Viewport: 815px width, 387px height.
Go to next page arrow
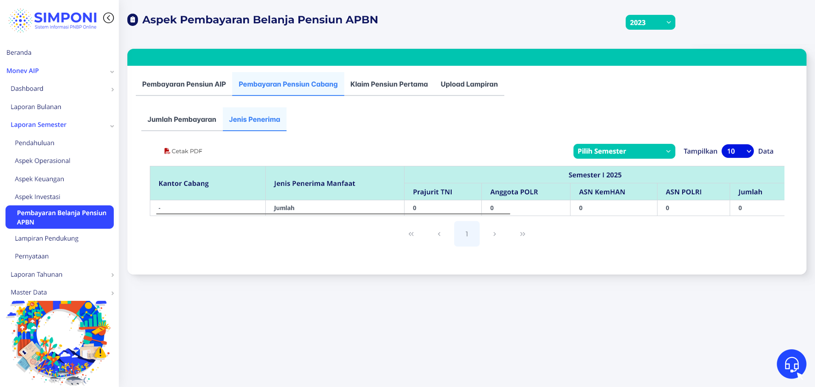tap(495, 234)
